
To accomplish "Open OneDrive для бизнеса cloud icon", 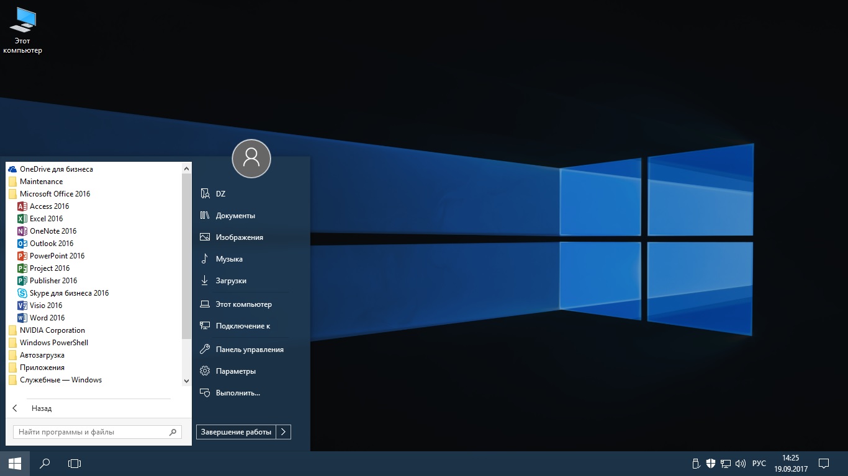I will click(12, 169).
